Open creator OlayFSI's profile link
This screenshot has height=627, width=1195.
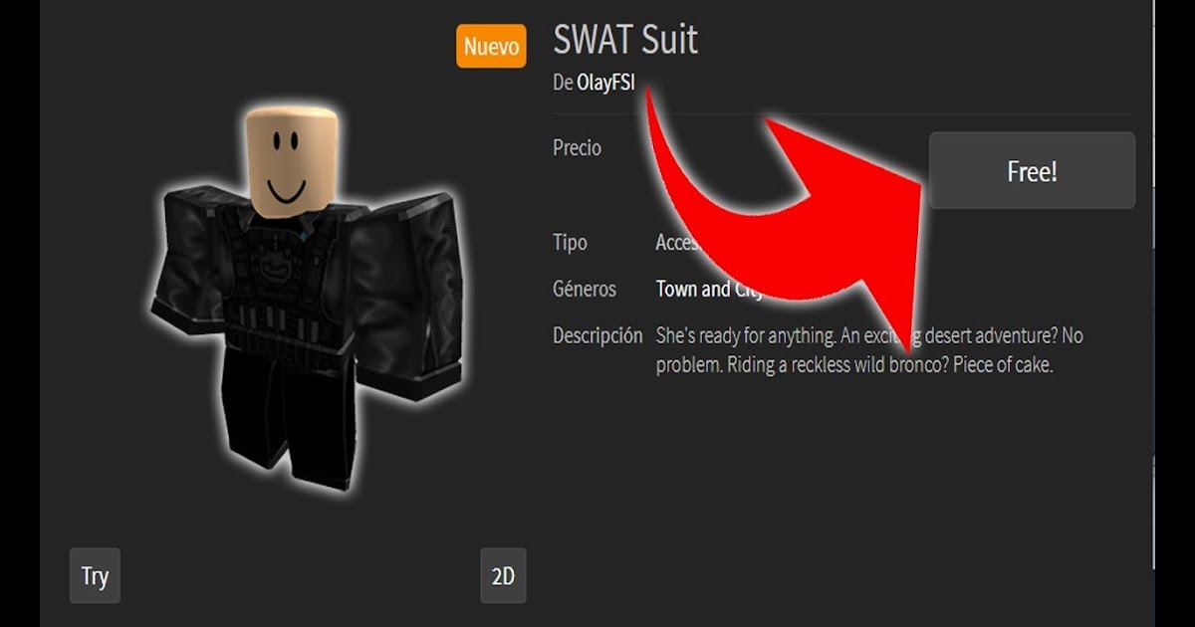(605, 83)
